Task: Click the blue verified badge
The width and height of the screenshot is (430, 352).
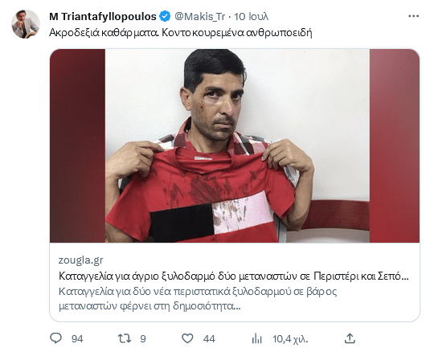Action: (165, 16)
